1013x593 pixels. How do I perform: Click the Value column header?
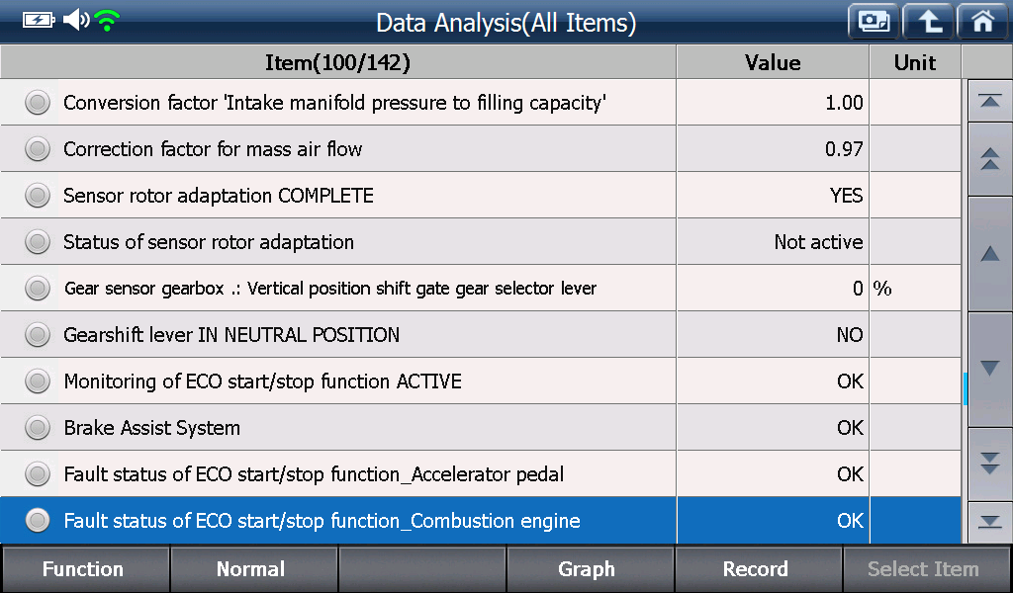point(773,62)
